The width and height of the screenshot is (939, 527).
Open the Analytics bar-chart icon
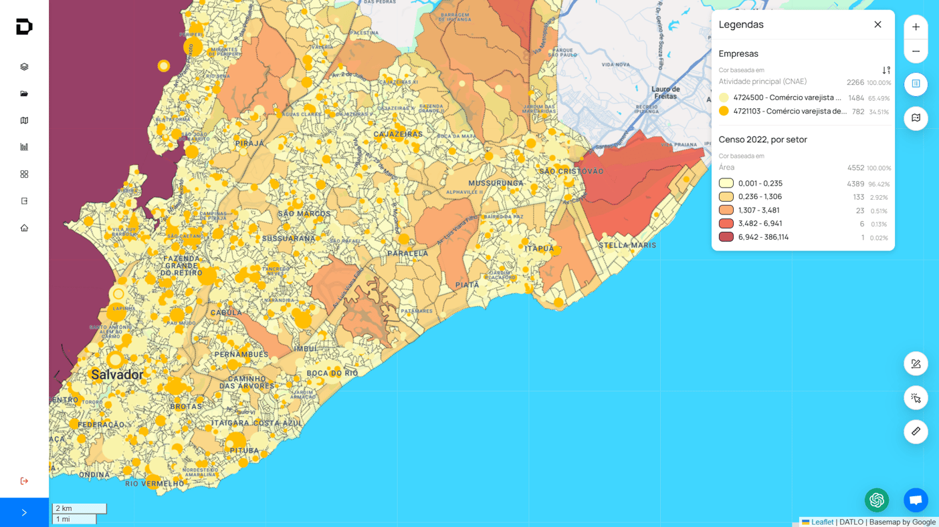(24, 146)
